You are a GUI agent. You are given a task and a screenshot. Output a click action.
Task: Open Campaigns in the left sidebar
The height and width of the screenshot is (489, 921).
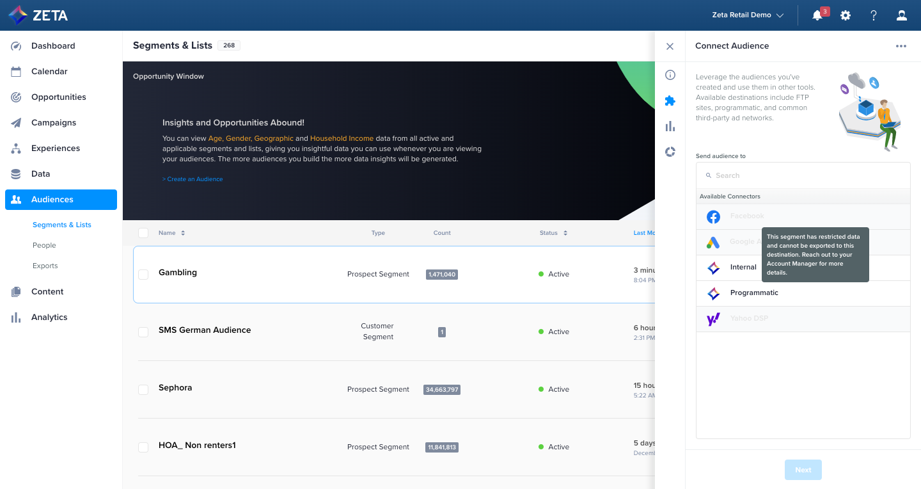(x=54, y=123)
